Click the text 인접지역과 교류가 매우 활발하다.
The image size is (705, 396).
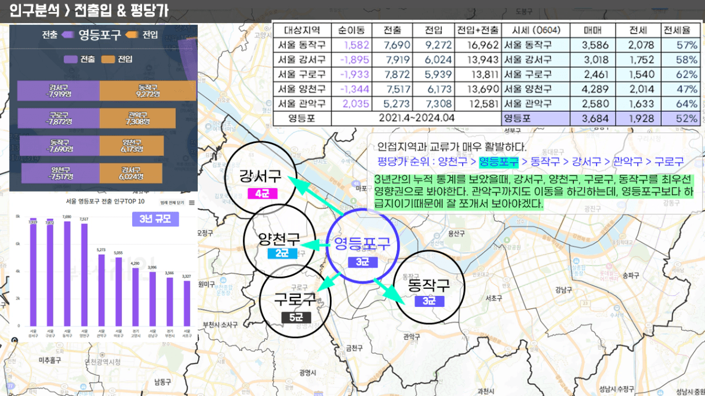tap(452, 146)
